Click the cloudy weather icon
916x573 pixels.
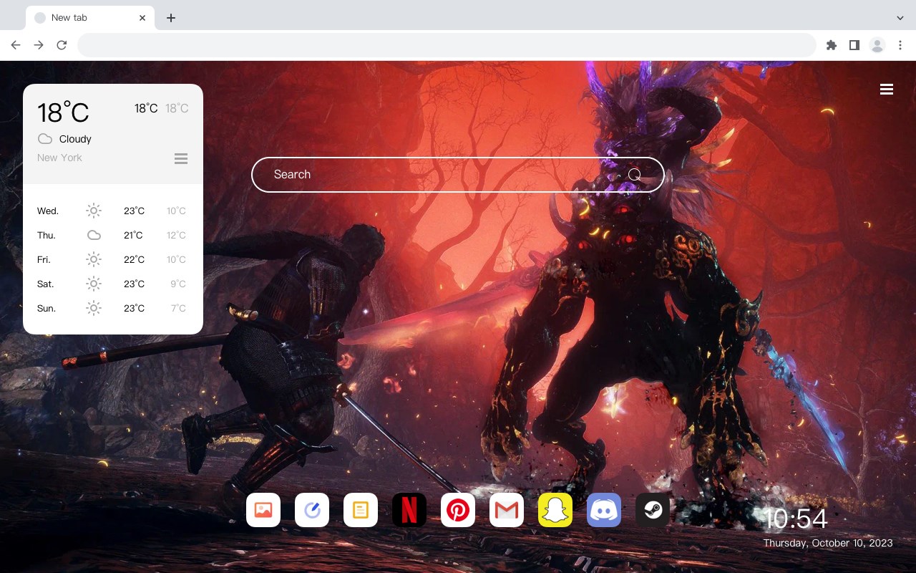pos(45,139)
